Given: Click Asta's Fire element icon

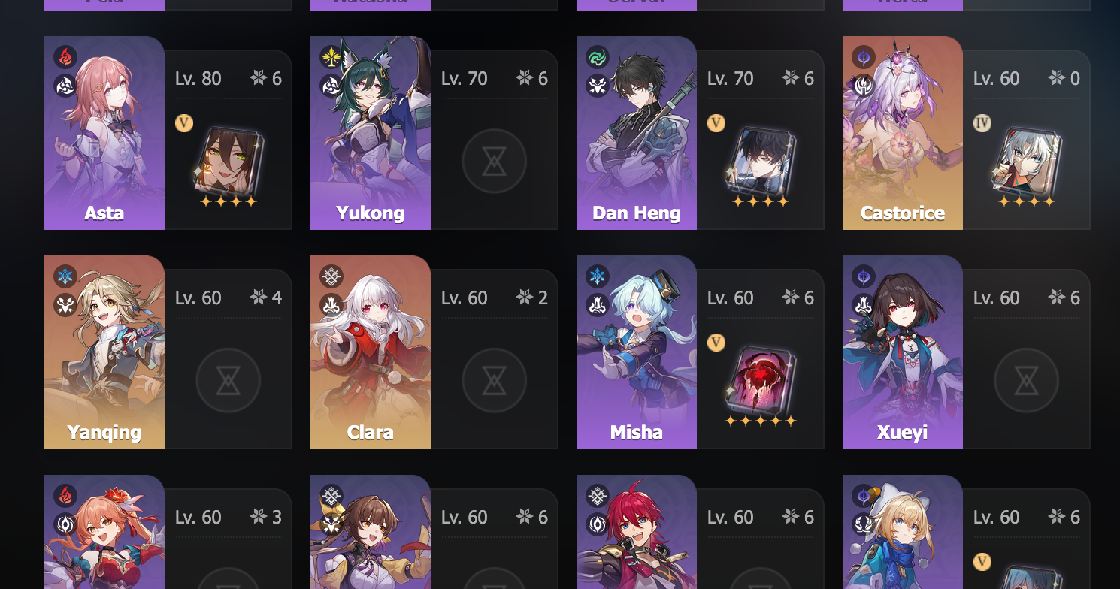Looking at the screenshot, I should pos(65,57).
